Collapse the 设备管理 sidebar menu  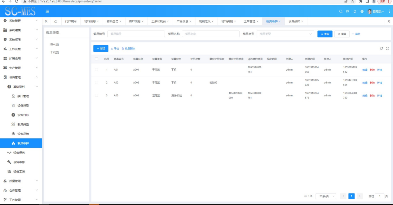coord(21,77)
